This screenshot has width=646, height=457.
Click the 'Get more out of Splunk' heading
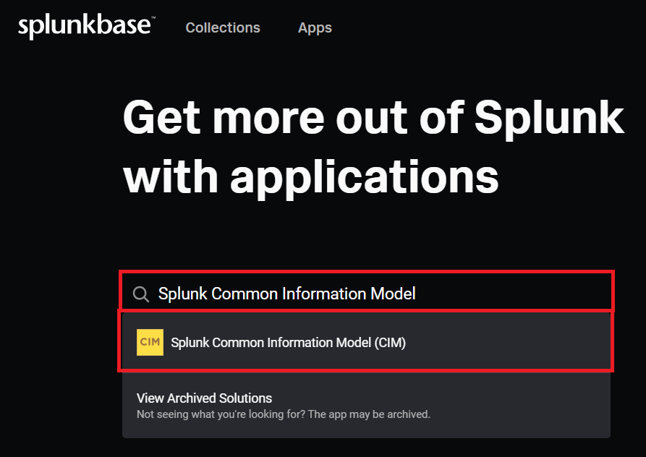click(x=373, y=116)
